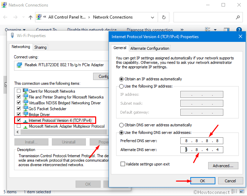Click OK in the IPv4 Properties dialog
Viewport: 247px width, 196px height.
203,181
